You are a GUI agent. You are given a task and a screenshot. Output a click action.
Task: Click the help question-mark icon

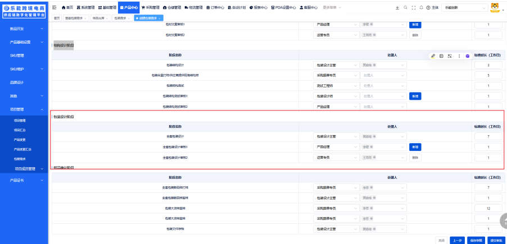(x=428, y=7)
